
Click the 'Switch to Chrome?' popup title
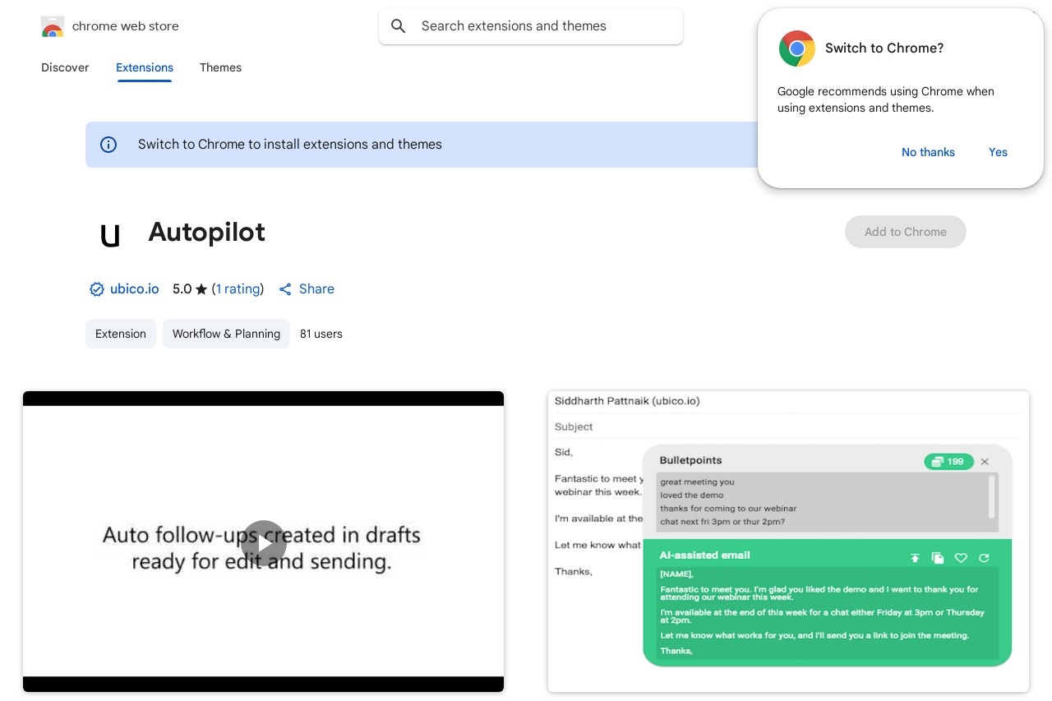884,48
